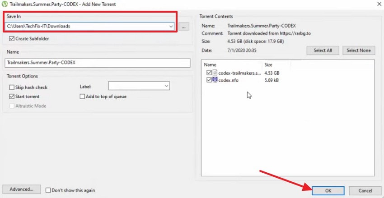This screenshot has width=384, height=198.
Task: Open the Label dropdown
Action: pos(167,86)
